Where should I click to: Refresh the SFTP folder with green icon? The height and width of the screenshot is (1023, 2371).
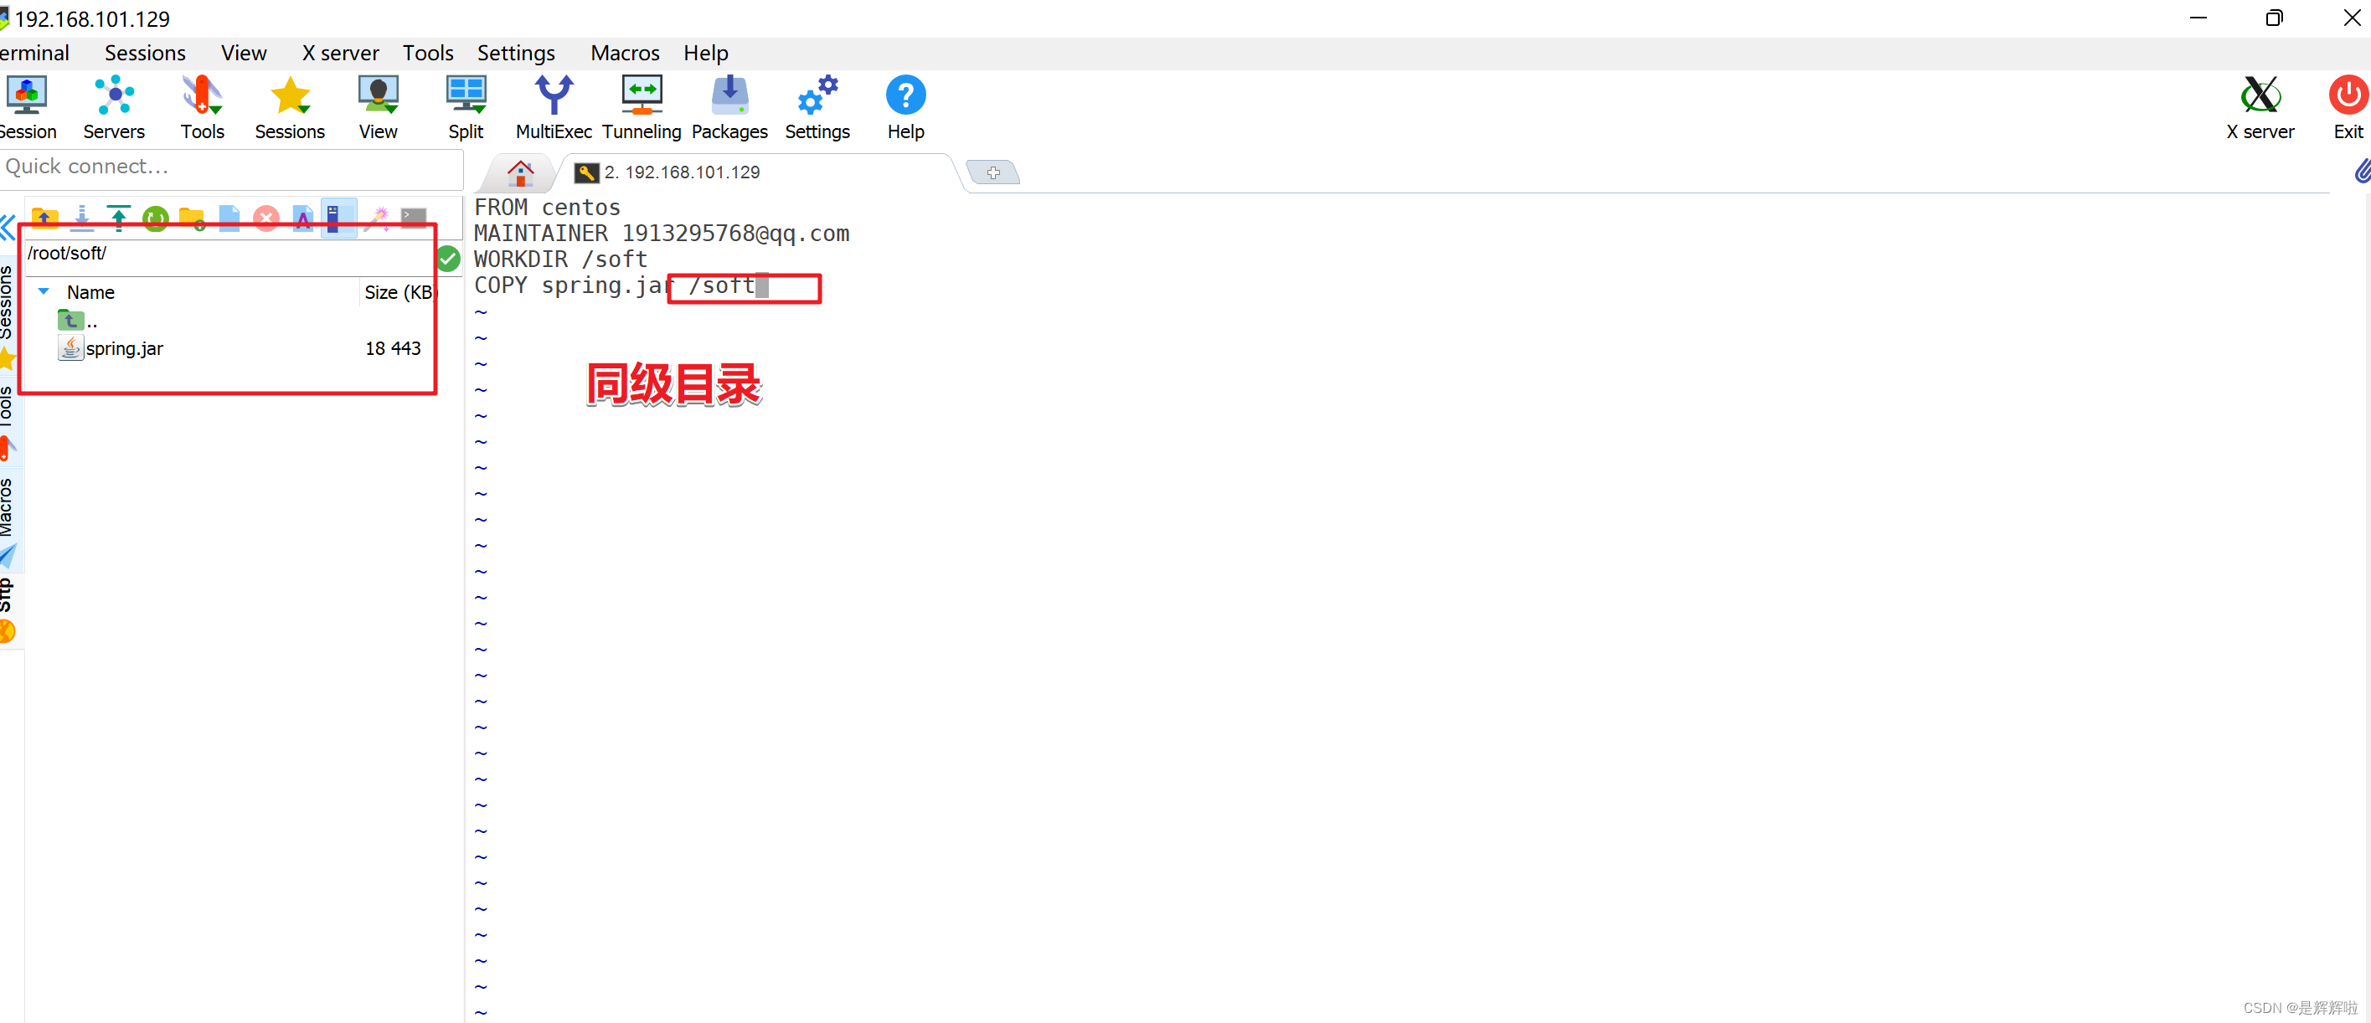point(156,218)
